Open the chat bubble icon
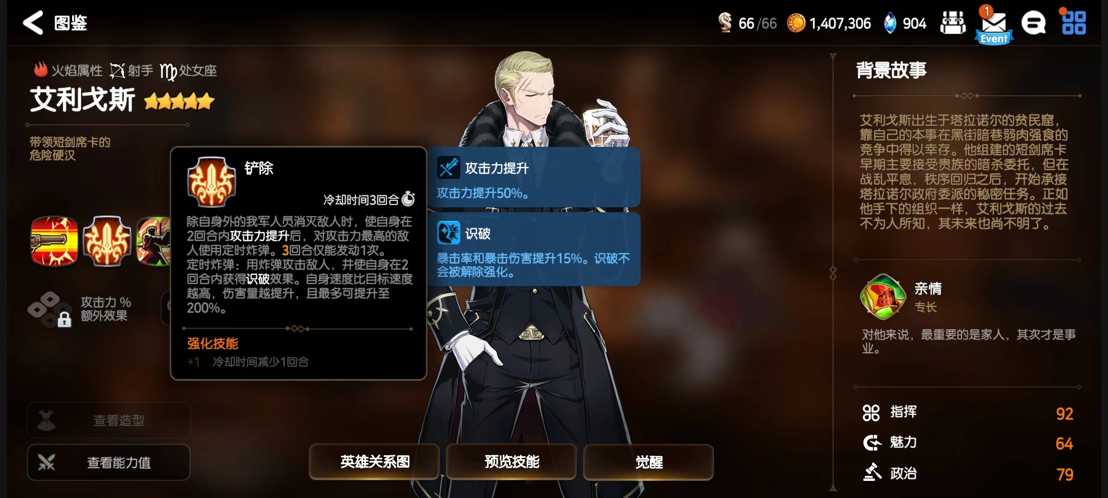 tap(1033, 23)
